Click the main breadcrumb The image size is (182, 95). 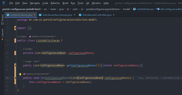[x=53, y=9]
